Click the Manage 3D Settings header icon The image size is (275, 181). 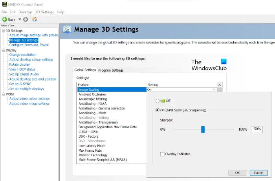pos(67,29)
